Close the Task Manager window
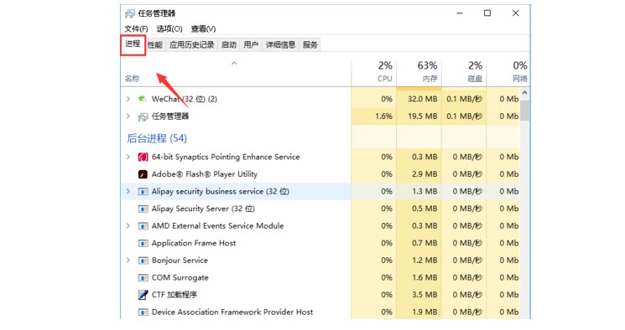 click(515, 13)
